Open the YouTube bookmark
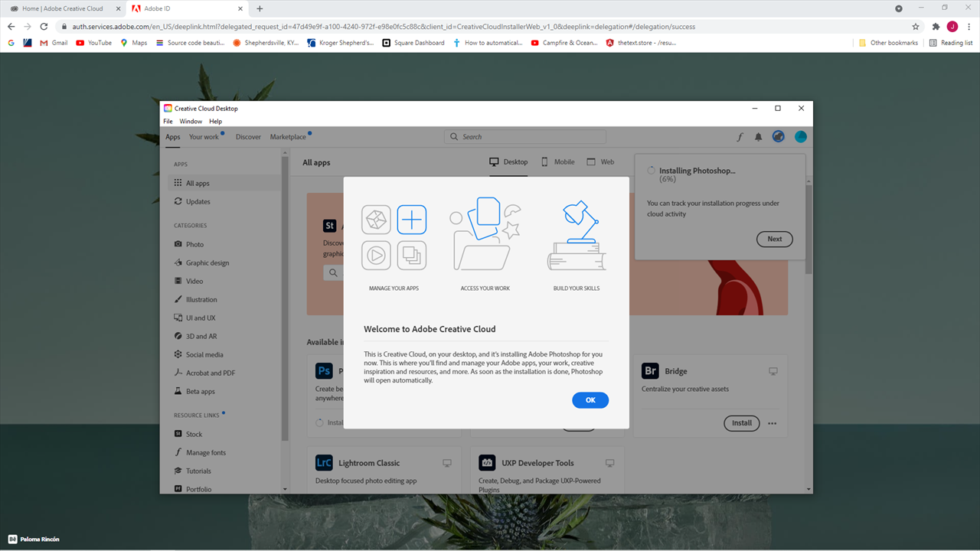The image size is (980, 551). point(94,43)
